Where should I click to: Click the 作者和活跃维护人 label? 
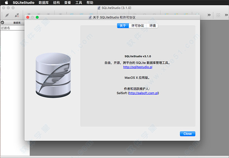137,89
